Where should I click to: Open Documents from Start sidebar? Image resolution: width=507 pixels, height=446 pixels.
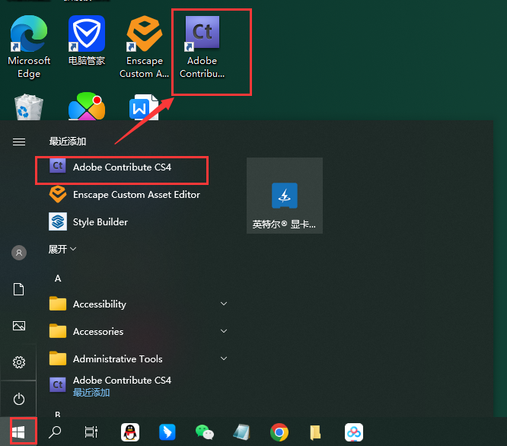(19, 289)
